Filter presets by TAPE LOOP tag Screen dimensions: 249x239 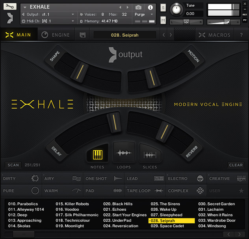pos(145,190)
